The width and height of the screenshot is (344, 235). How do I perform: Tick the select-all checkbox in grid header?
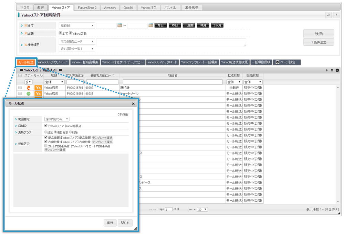(x=20, y=76)
